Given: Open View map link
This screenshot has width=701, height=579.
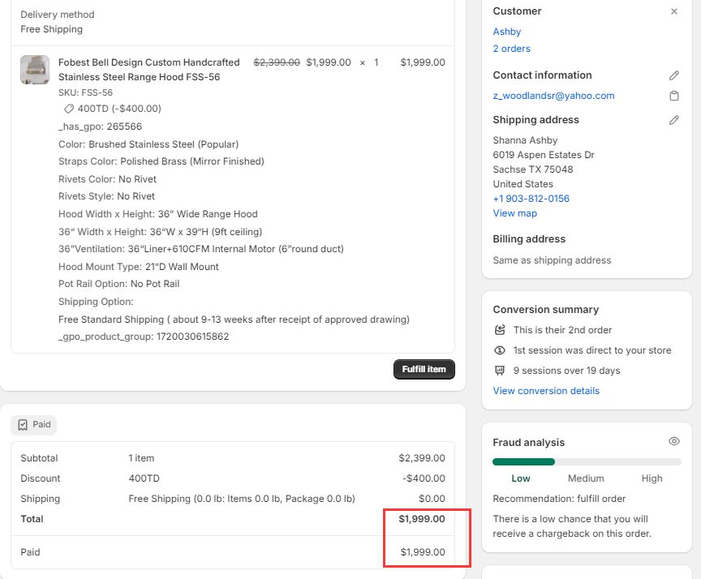Looking at the screenshot, I should [514, 213].
